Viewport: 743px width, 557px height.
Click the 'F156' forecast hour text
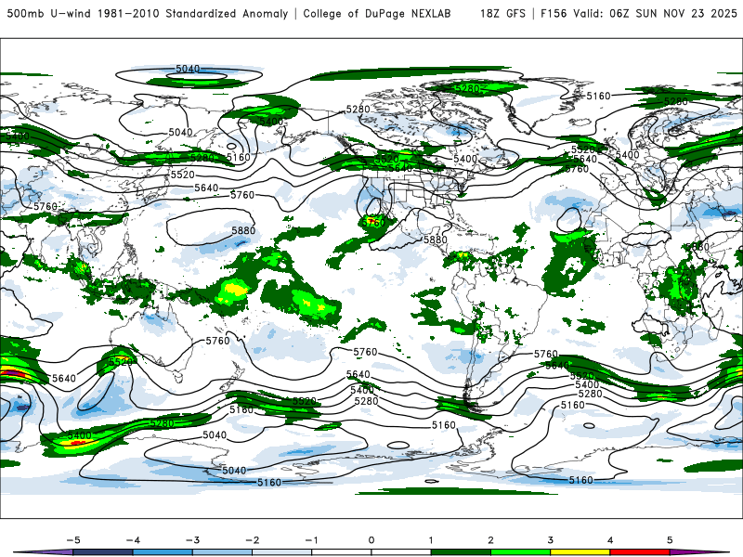click(x=554, y=13)
